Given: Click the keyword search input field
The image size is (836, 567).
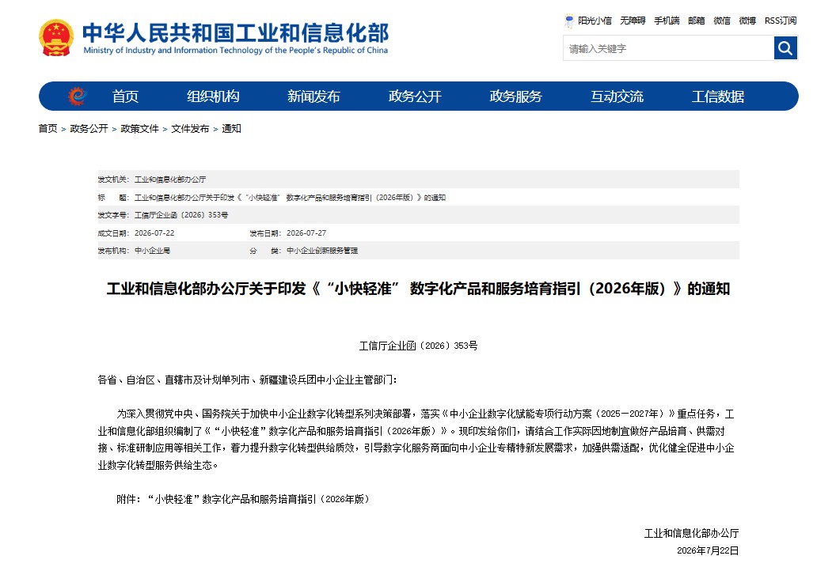Looking at the screenshot, I should pos(669,48).
